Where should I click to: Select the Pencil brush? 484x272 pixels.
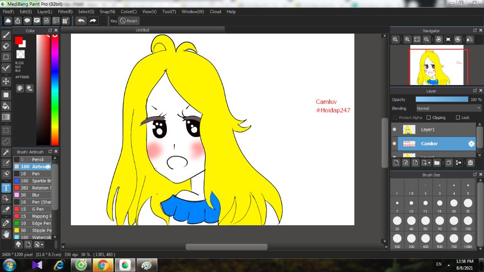coord(33,160)
